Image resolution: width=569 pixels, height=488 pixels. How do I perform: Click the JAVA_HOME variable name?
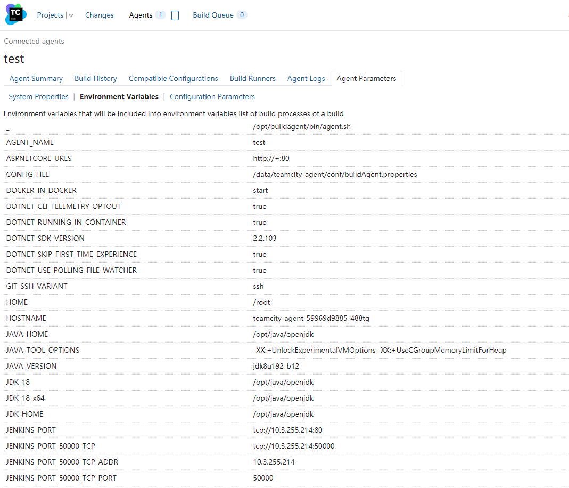coord(27,334)
